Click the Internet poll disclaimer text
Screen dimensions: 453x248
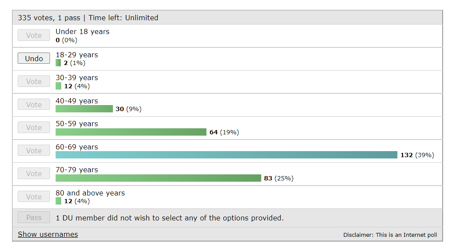click(x=390, y=235)
